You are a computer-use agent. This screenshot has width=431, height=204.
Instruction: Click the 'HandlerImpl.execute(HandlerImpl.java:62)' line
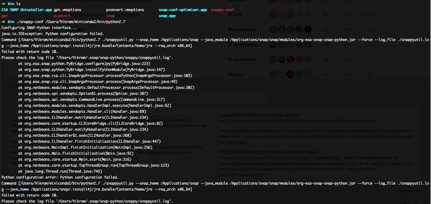95,105
